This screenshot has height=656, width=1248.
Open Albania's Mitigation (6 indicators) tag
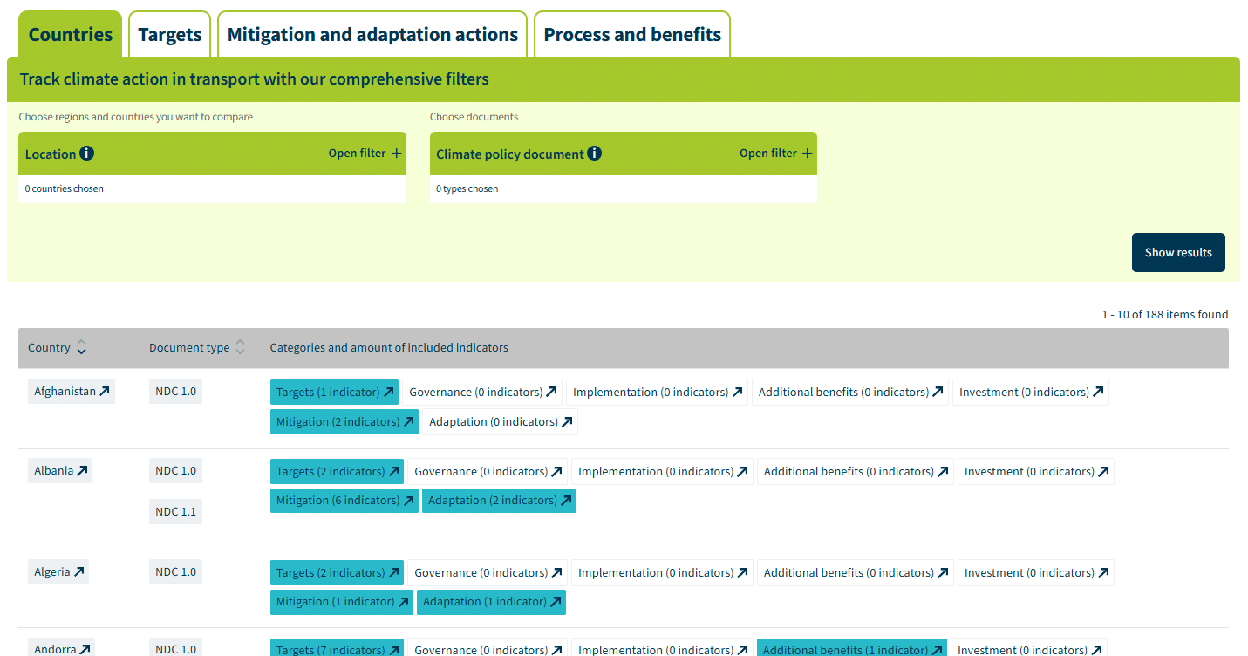tap(344, 501)
